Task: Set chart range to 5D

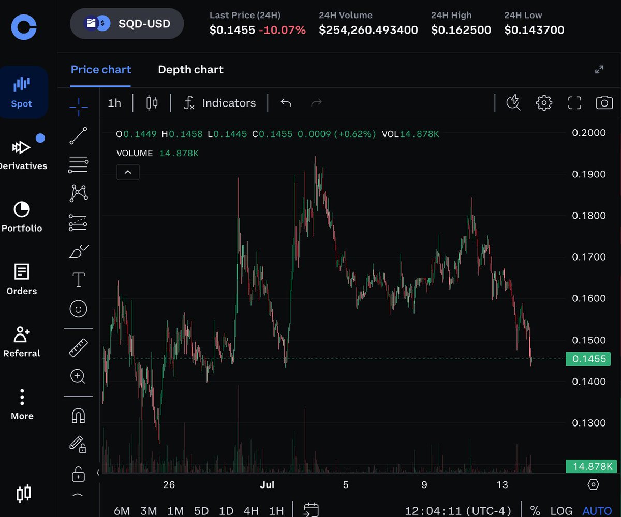Action: coord(201,511)
